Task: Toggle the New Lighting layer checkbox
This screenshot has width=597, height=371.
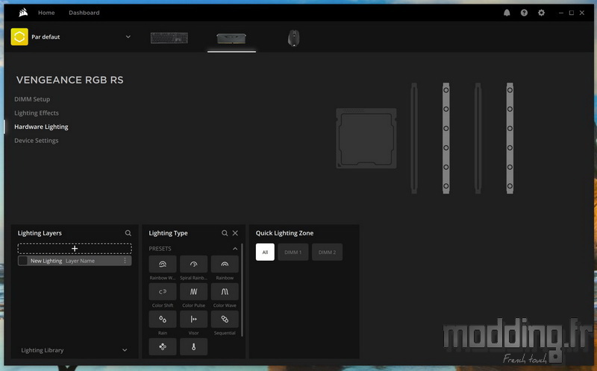Action: pyautogui.click(x=23, y=261)
